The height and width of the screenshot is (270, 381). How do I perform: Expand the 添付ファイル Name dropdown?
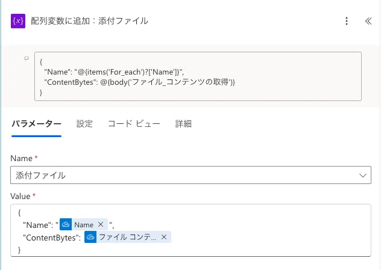[190, 175]
